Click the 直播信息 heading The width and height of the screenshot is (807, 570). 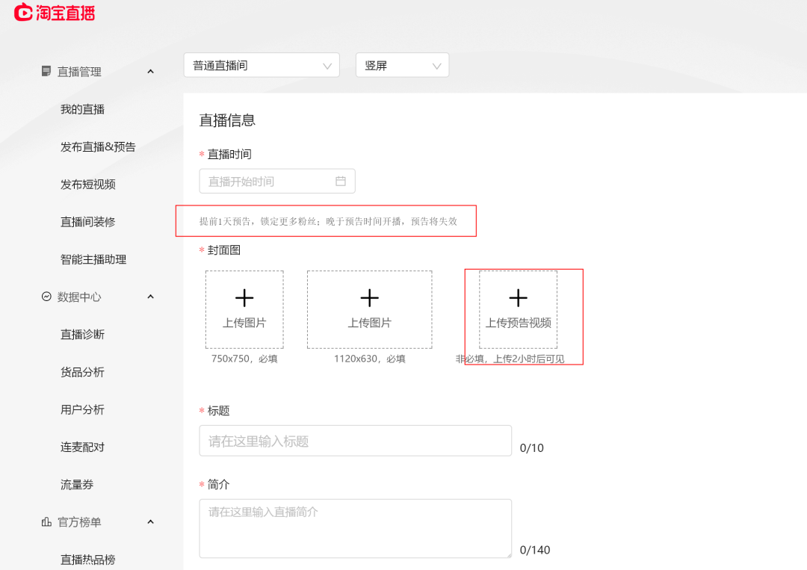click(x=227, y=120)
